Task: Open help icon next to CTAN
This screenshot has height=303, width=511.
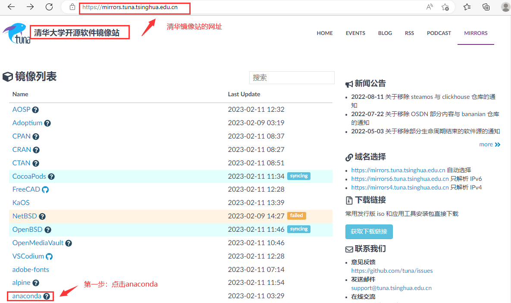Action: tap(36, 164)
